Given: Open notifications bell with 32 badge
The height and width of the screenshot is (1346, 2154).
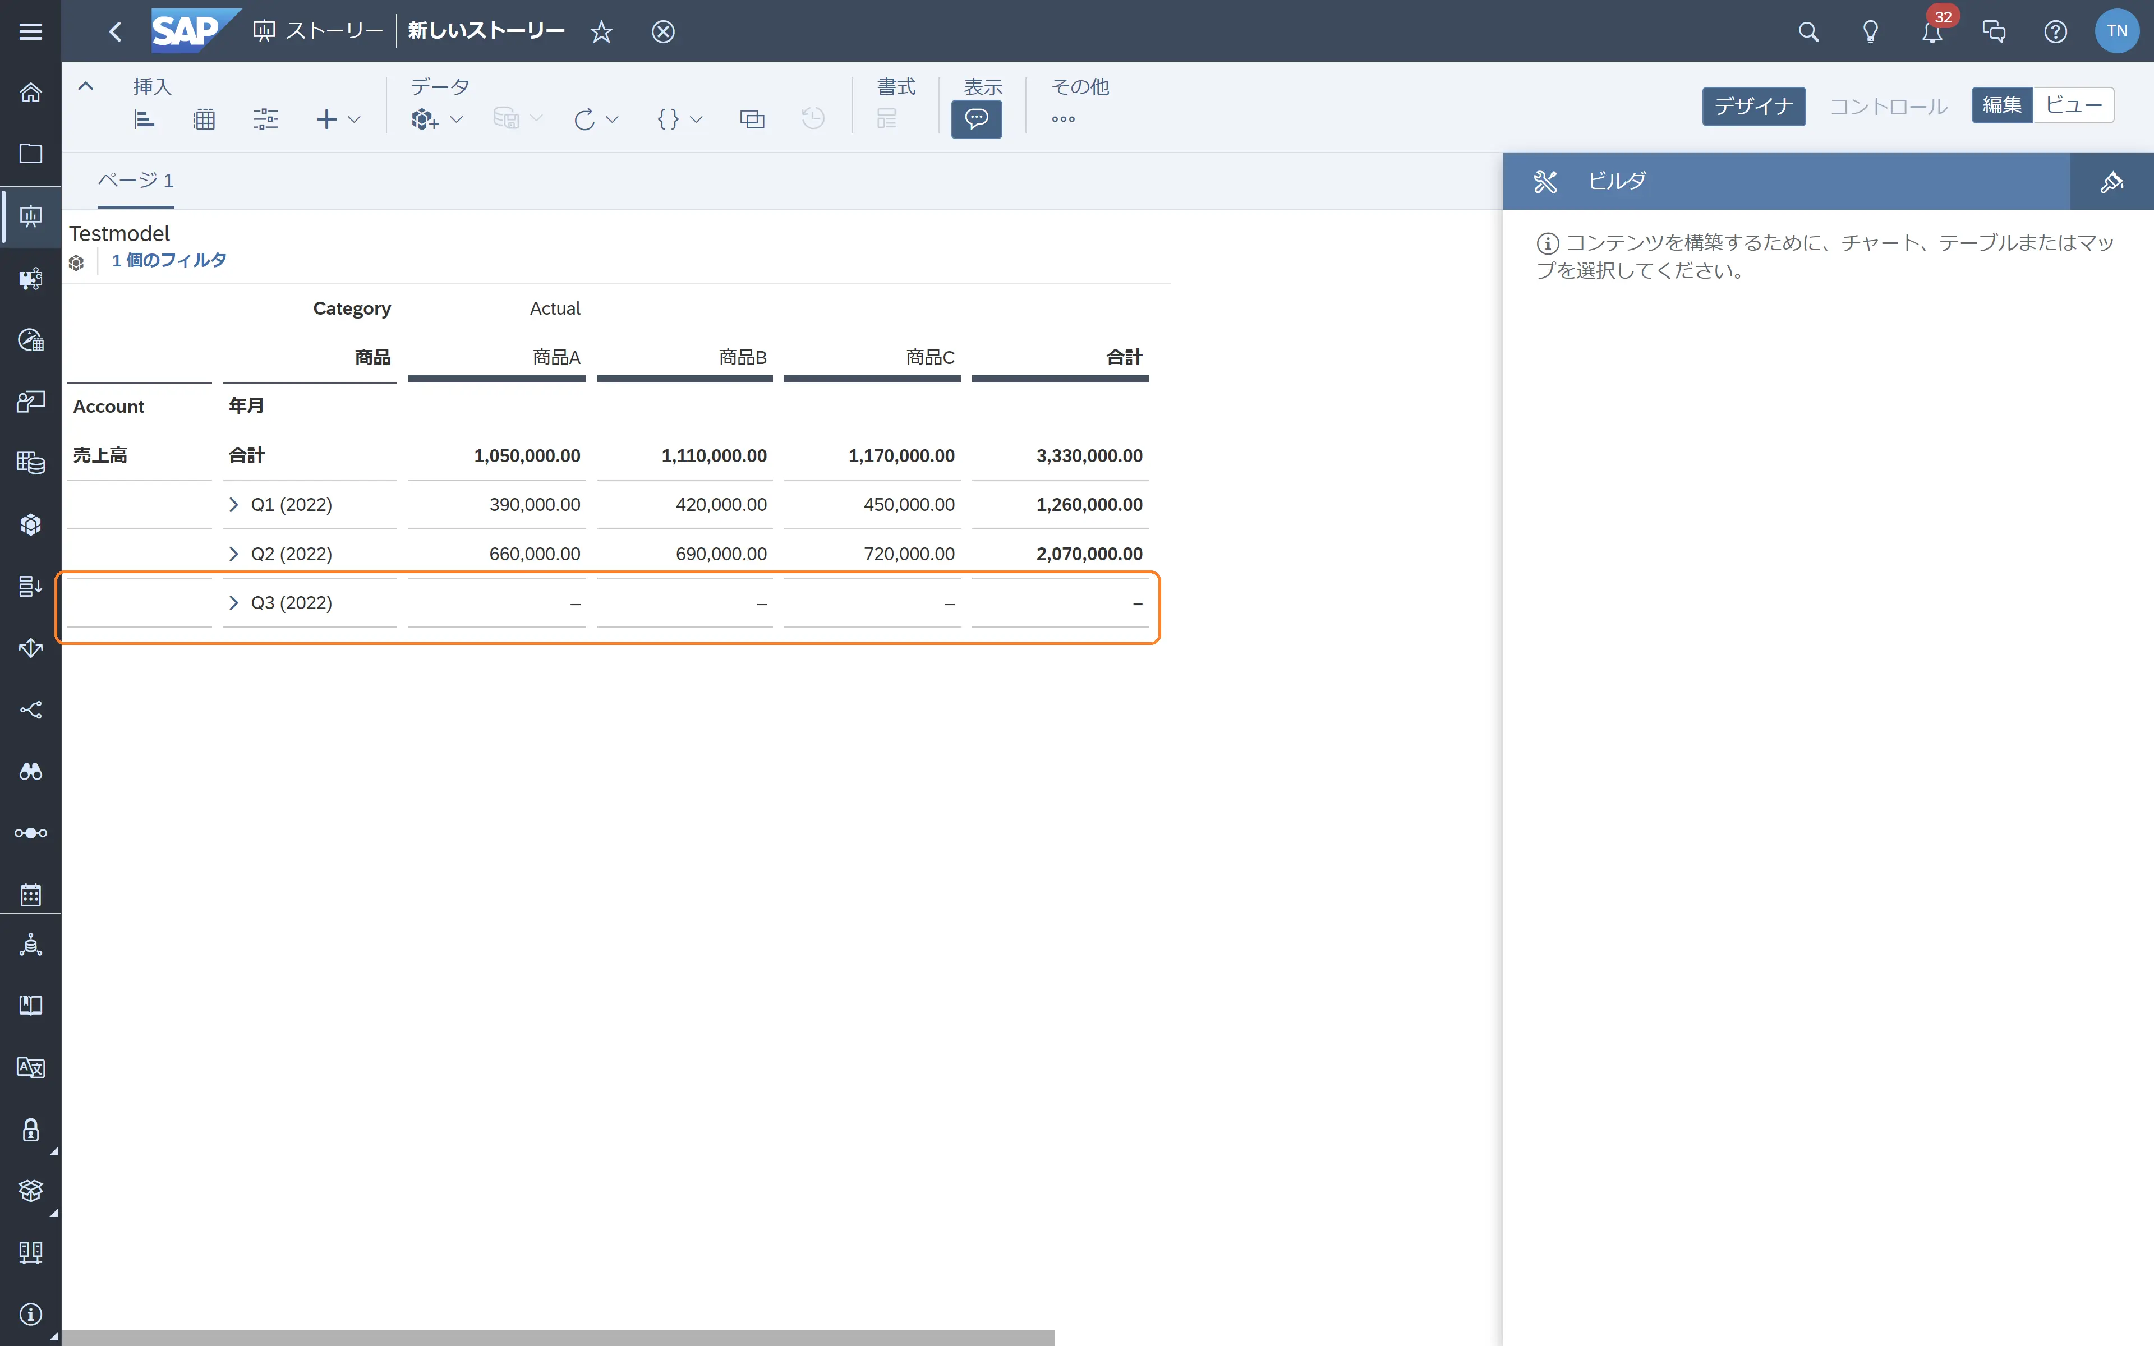Looking at the screenshot, I should pyautogui.click(x=1931, y=32).
